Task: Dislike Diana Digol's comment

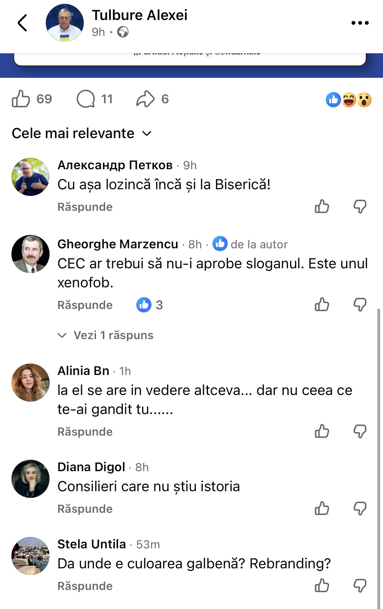Action: 360,508
